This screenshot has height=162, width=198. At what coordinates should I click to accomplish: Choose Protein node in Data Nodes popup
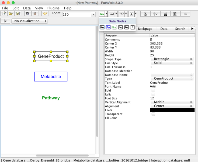click(x=120, y=27)
